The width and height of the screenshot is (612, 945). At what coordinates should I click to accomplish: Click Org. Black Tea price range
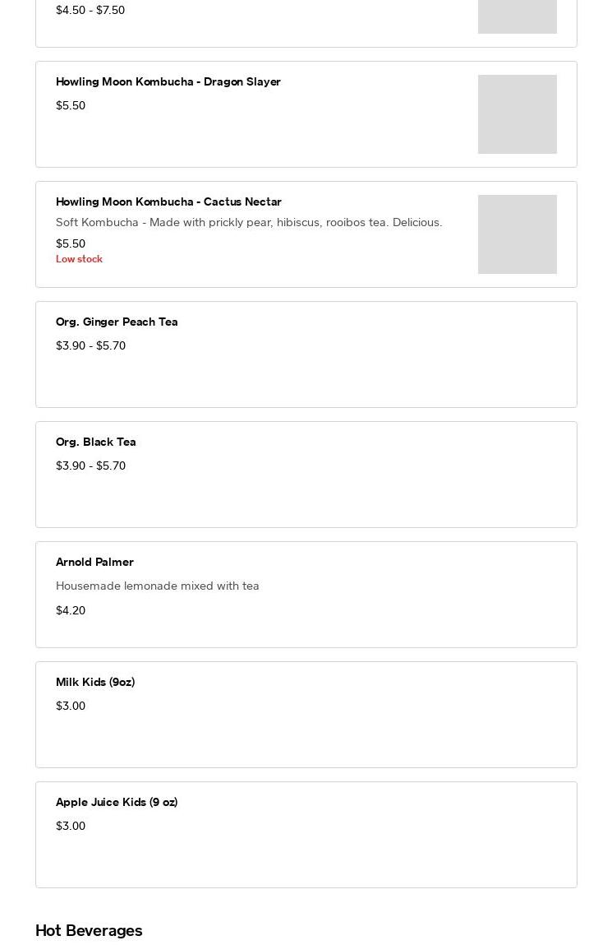pyautogui.click(x=90, y=466)
